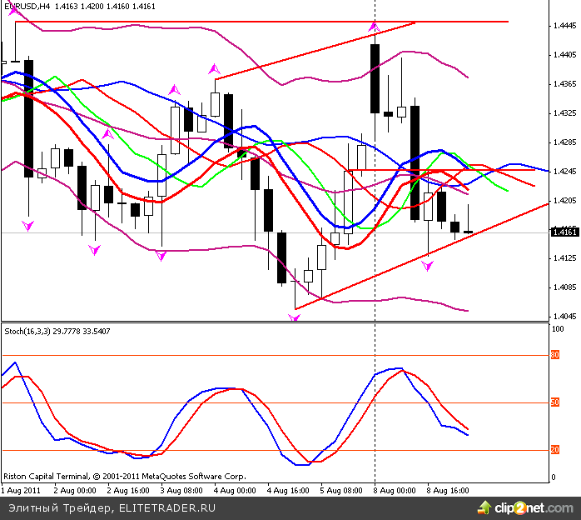Click the Stochastic level 80 label
The image size is (581, 520).
pyautogui.click(x=554, y=356)
